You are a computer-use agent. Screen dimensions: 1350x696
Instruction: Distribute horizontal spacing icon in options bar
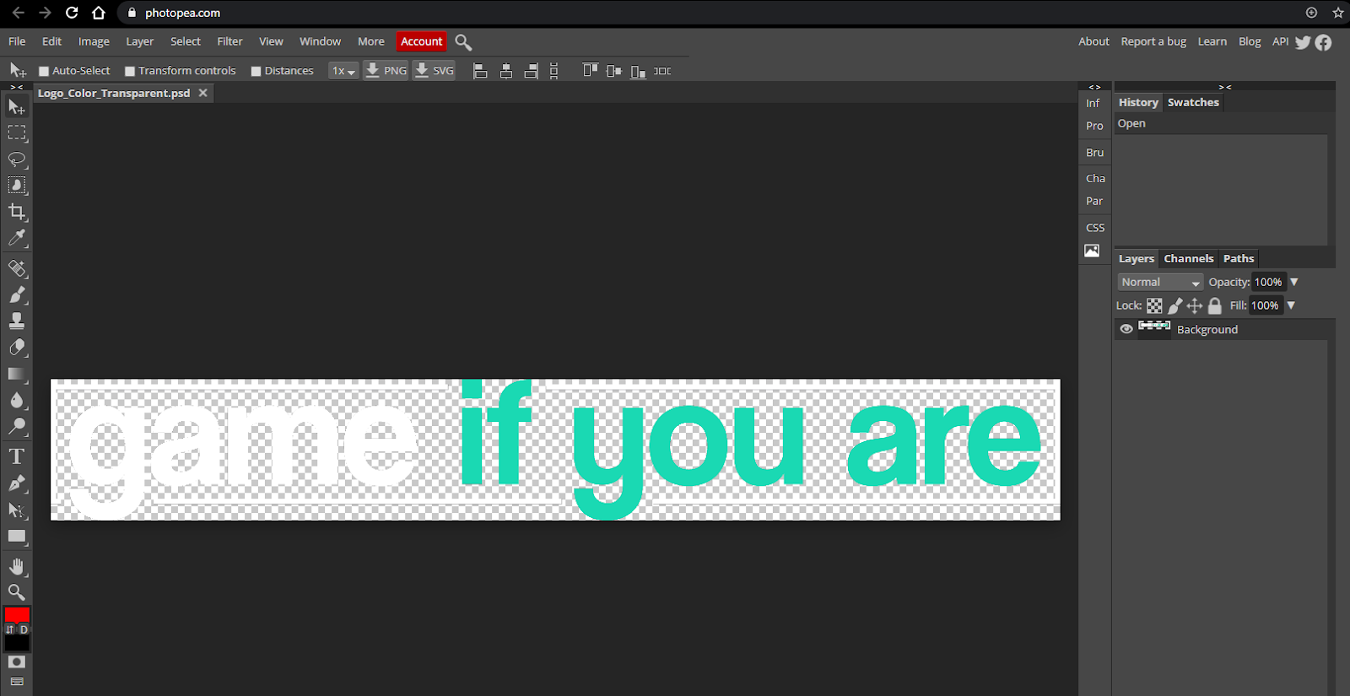tap(662, 71)
